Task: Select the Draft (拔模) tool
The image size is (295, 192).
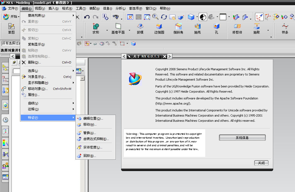Action: (140, 29)
